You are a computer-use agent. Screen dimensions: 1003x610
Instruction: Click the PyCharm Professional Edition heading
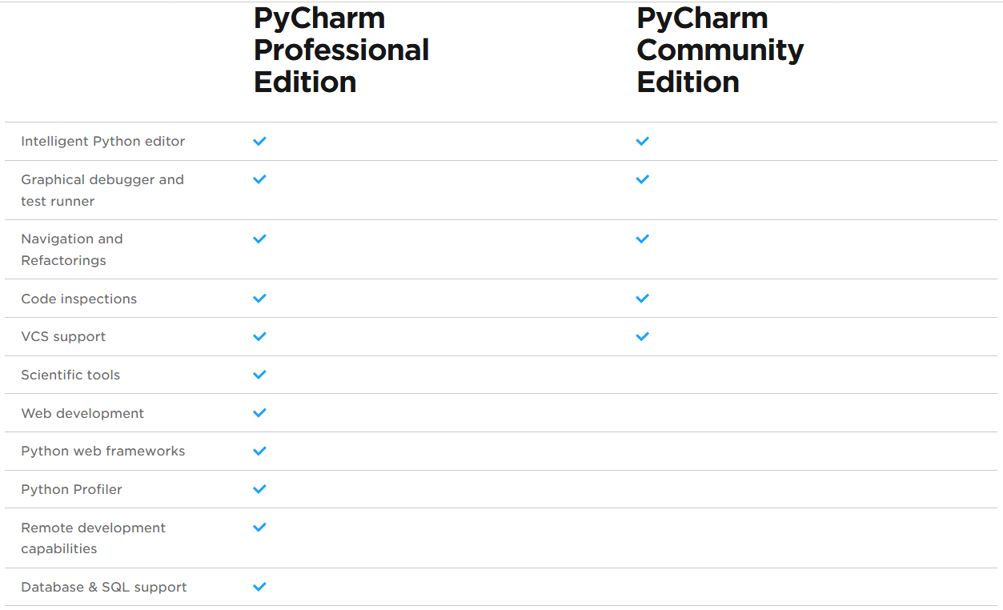coord(341,50)
